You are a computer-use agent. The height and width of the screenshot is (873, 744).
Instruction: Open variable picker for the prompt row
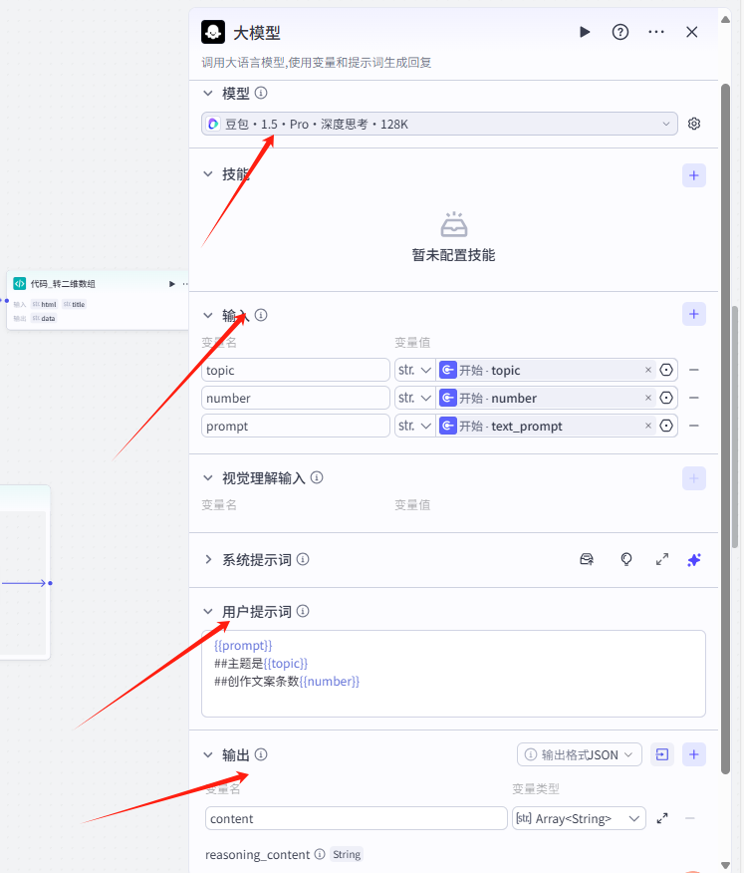click(x=666, y=426)
